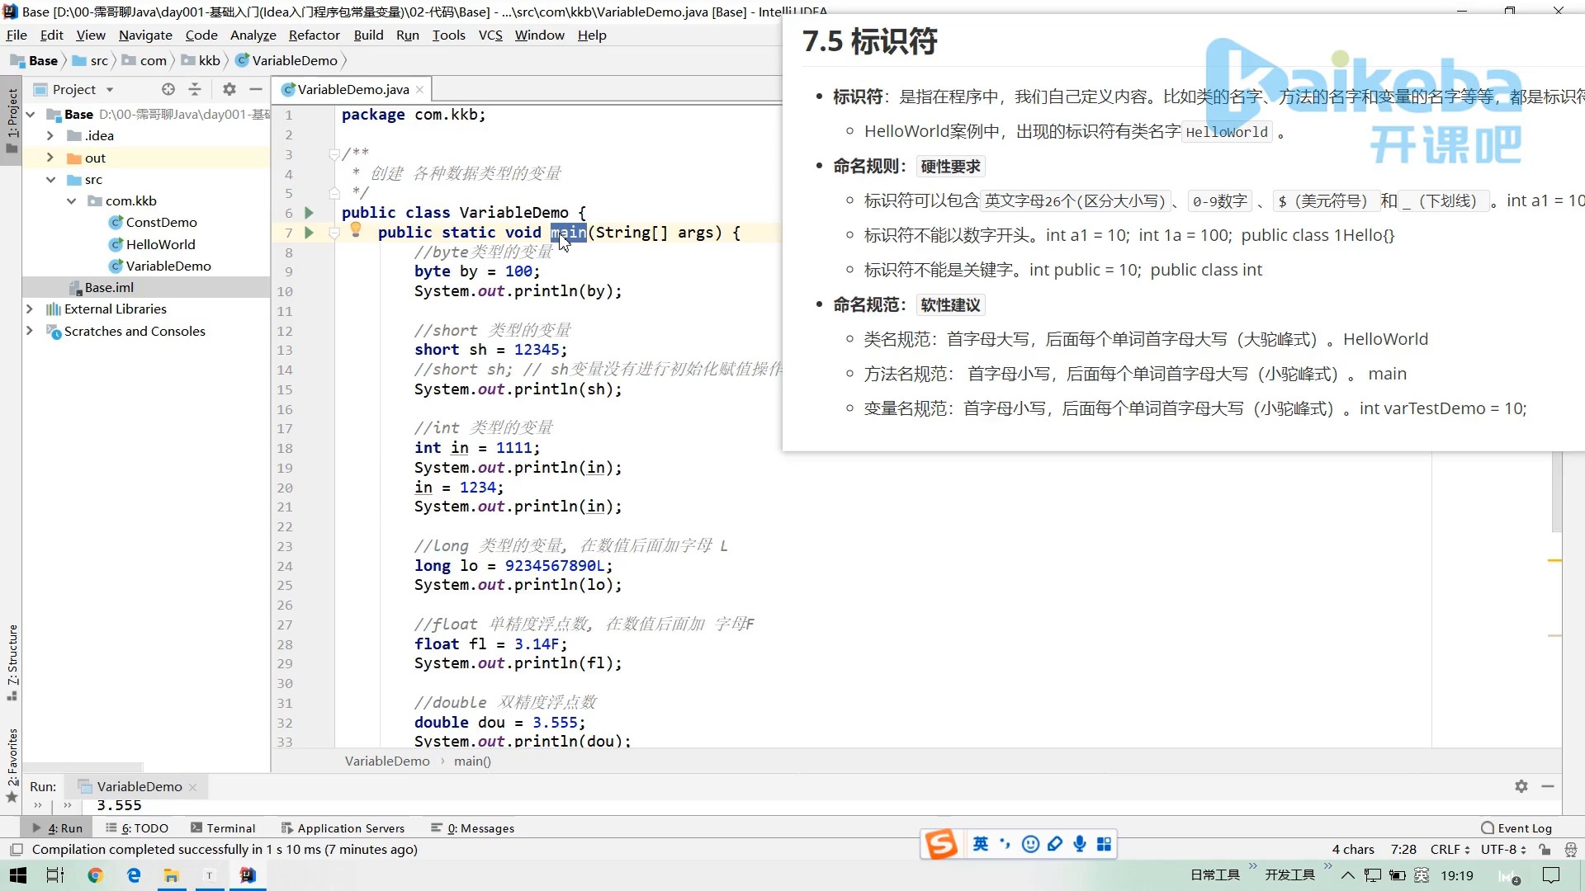Viewport: 1585px width, 891px height.
Task: Launch Chrome from taskbar
Action: 95,875
